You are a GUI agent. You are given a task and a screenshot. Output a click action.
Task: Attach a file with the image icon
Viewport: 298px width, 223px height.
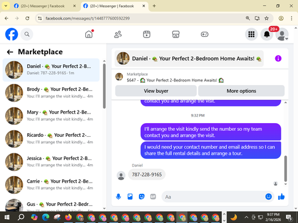(x=130, y=197)
